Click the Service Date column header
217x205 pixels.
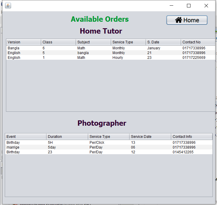tap(150, 137)
